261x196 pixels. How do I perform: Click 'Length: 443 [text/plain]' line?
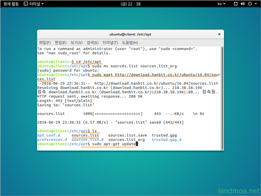(65, 101)
